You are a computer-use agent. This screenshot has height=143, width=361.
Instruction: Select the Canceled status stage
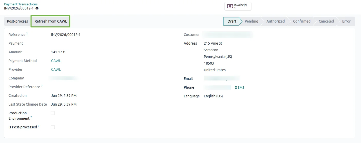click(x=326, y=21)
